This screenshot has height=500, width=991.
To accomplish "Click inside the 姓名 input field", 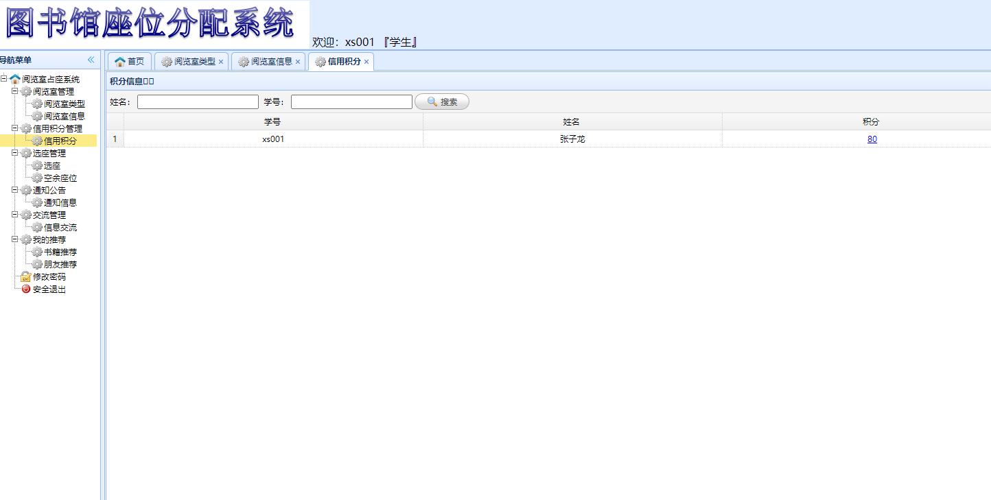I will (x=197, y=102).
